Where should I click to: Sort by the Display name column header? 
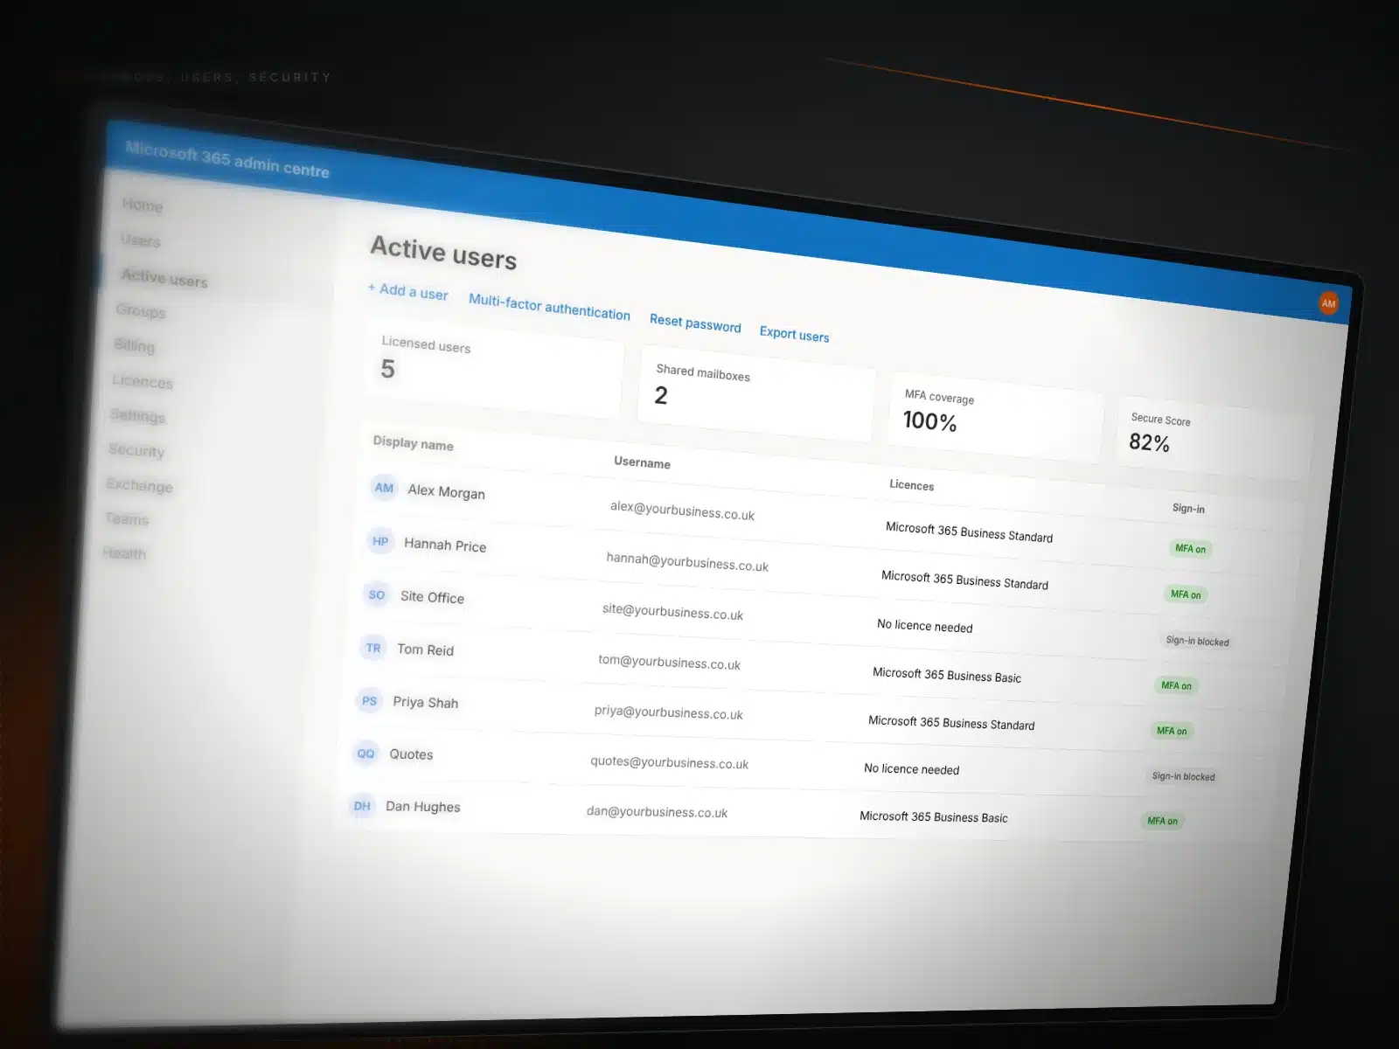413,443
